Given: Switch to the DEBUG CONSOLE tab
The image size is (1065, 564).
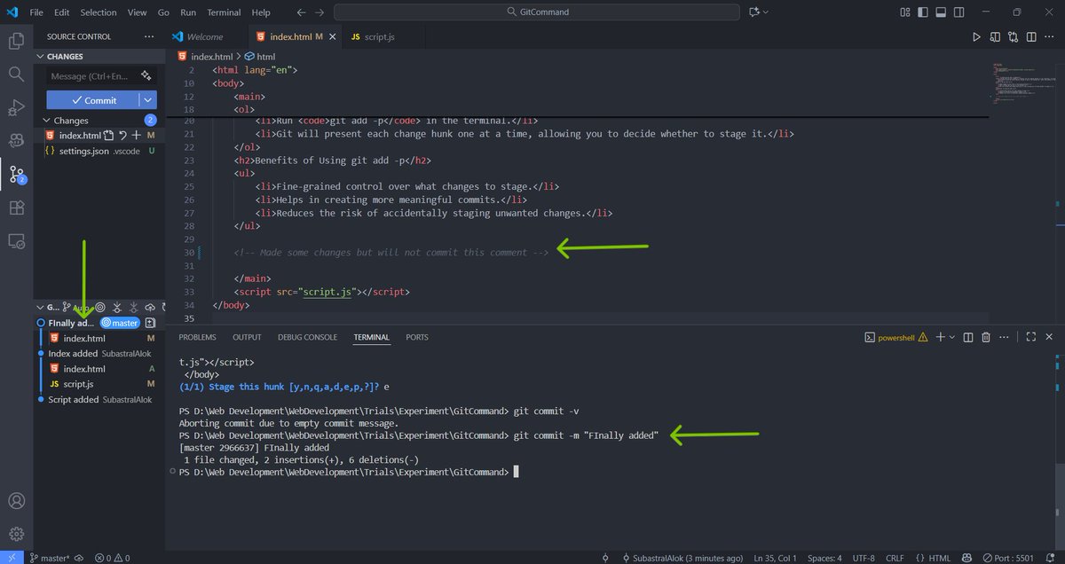Looking at the screenshot, I should click(307, 338).
